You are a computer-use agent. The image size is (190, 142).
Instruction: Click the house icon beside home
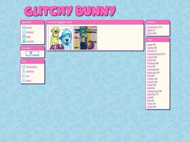tap(24, 27)
